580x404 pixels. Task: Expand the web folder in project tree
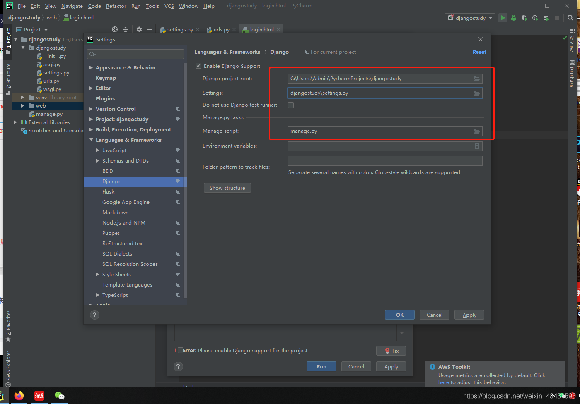(x=23, y=105)
